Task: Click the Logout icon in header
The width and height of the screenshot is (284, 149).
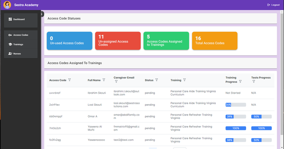Action: click(269, 5)
